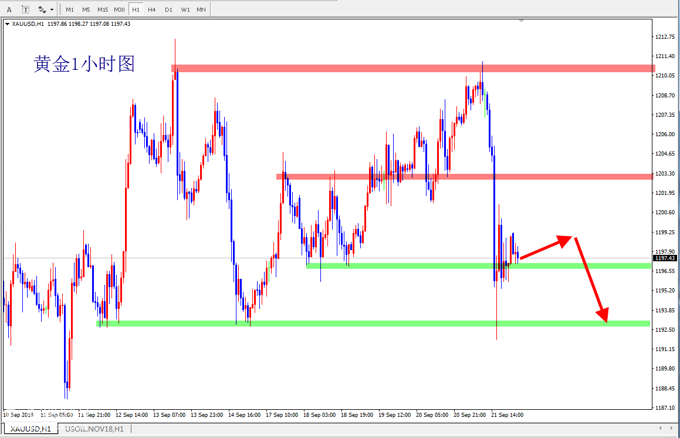Switch chart to M5 timeframe
Screen dimensions: 680x438
point(86,9)
